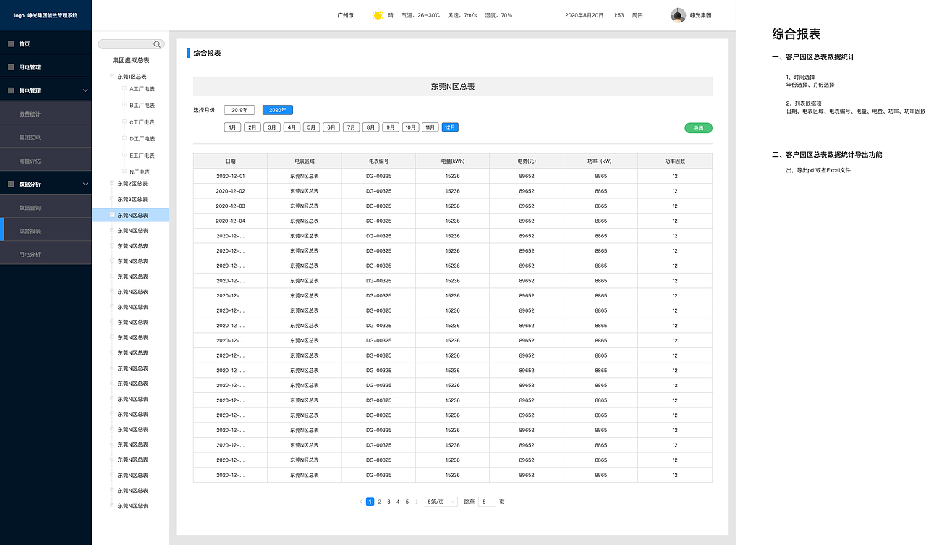Choose the 12月 month button
Image resolution: width=926 pixels, height=545 pixels.
450,127
